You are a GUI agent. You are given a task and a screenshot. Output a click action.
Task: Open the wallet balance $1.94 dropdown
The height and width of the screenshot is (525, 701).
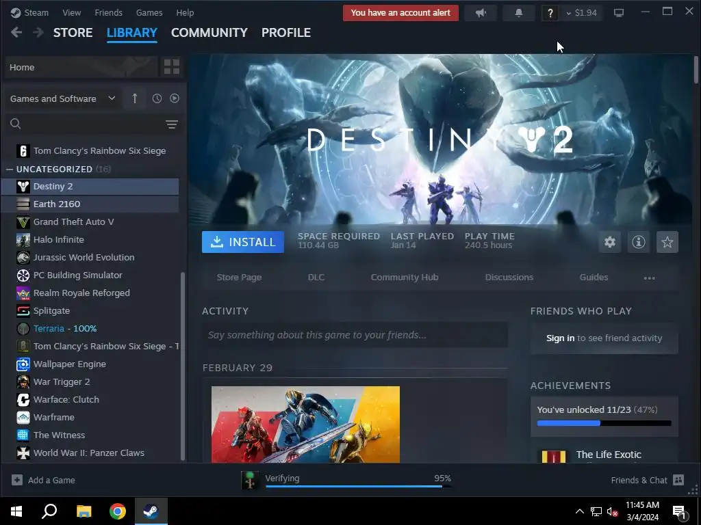coord(582,13)
